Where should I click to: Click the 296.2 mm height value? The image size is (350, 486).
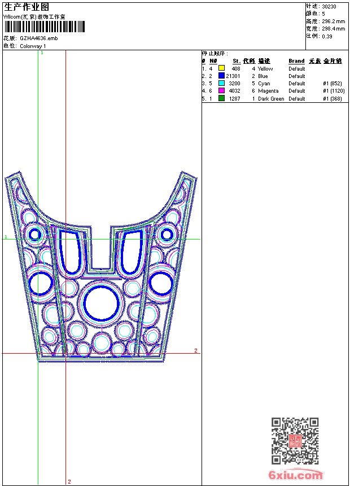pyautogui.click(x=333, y=21)
